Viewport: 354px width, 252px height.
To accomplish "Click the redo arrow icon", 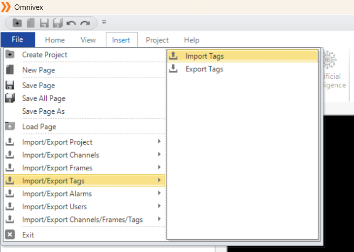I will pyautogui.click(x=85, y=23).
